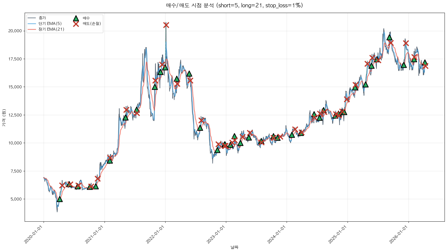
Task: Click the green buy triangle icon in legend
Action: pos(76,18)
